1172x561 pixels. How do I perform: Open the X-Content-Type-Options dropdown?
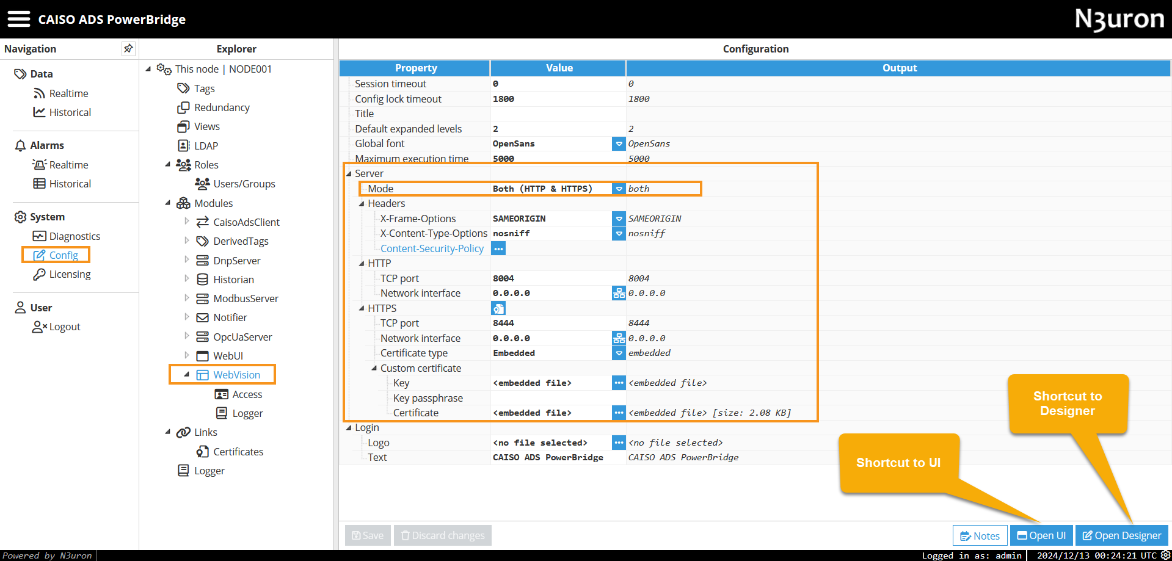pyautogui.click(x=619, y=233)
